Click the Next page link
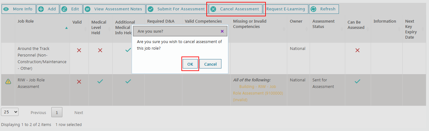 pyautogui.click(x=79, y=112)
